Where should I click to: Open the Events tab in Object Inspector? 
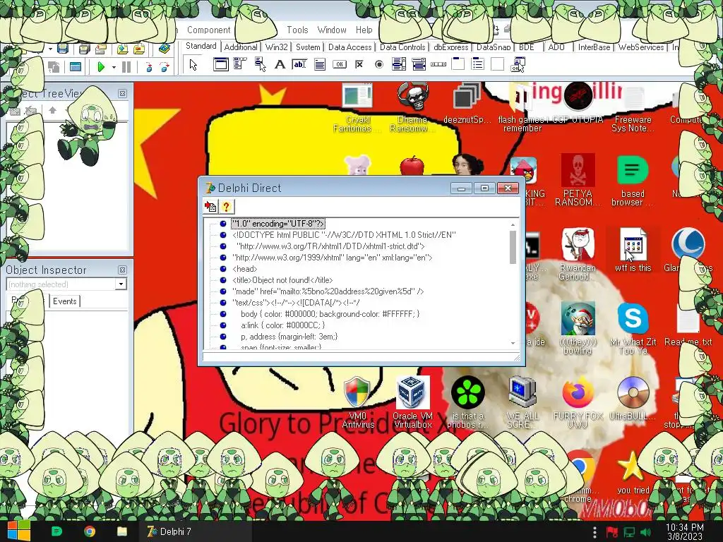pyautogui.click(x=64, y=301)
